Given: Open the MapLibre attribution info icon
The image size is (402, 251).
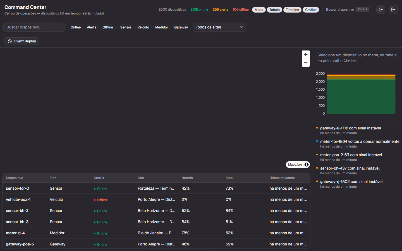Looking at the screenshot, I should tap(307, 165).
